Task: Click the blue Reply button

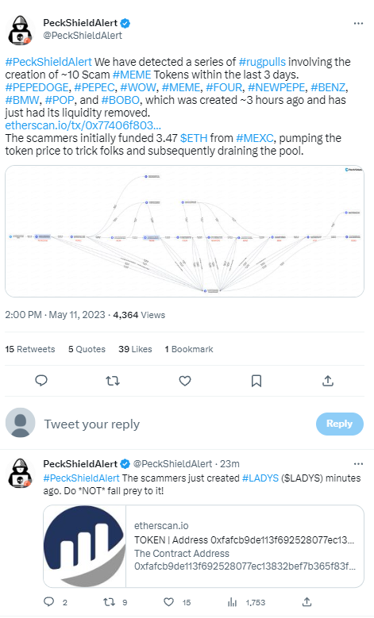Action: pos(339,424)
